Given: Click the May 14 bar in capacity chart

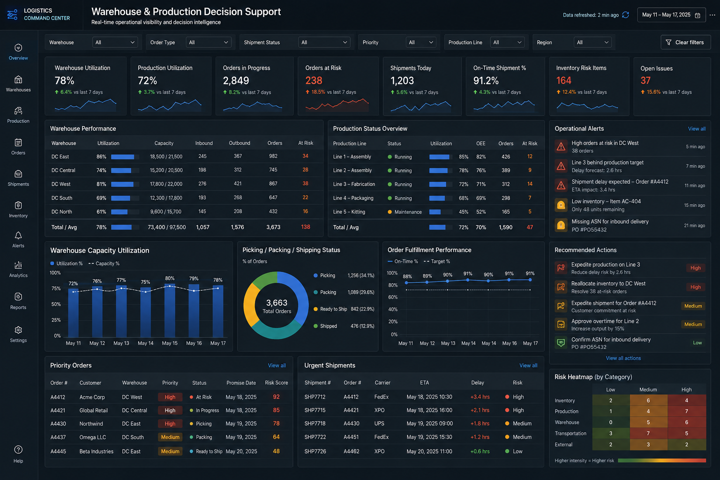Looking at the screenshot, I should pyautogui.click(x=146, y=312).
